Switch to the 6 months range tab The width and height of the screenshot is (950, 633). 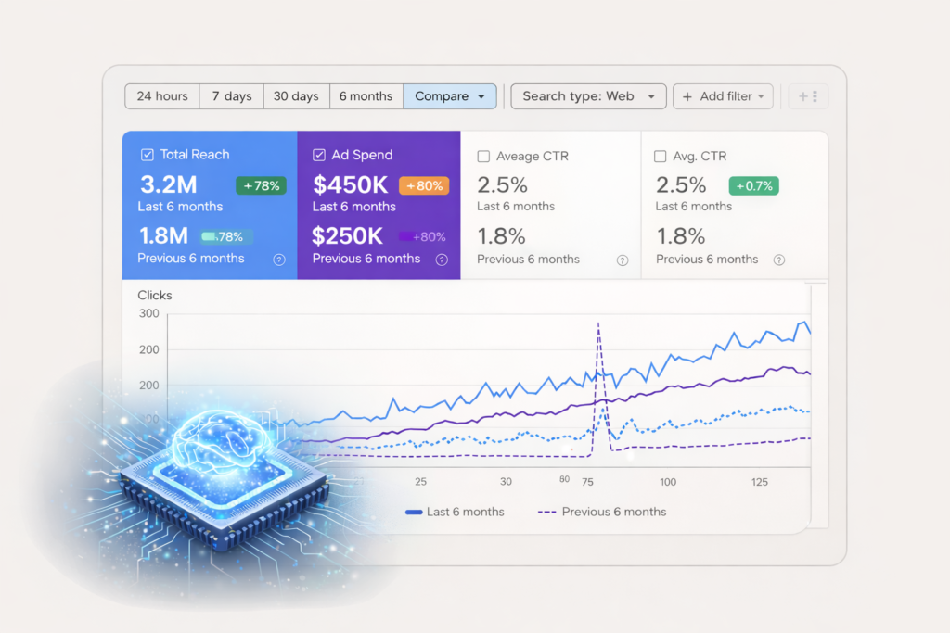pos(366,96)
